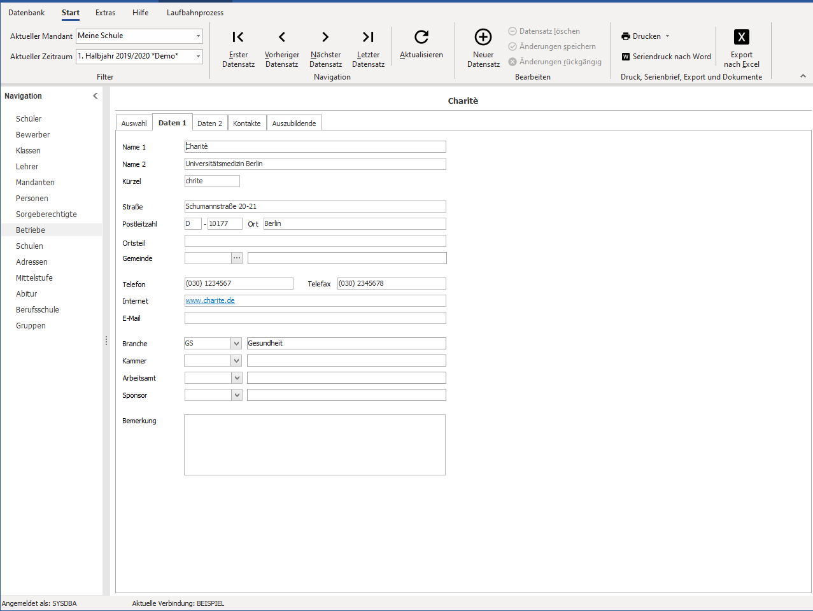Viewport: 813px width, 611px height.
Task: Create record with Neuer Datensatz icon
Action: coord(483,37)
